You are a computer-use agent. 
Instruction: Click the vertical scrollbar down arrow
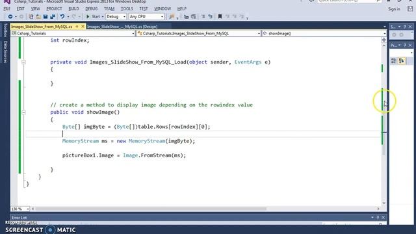pyautogui.click(x=384, y=203)
